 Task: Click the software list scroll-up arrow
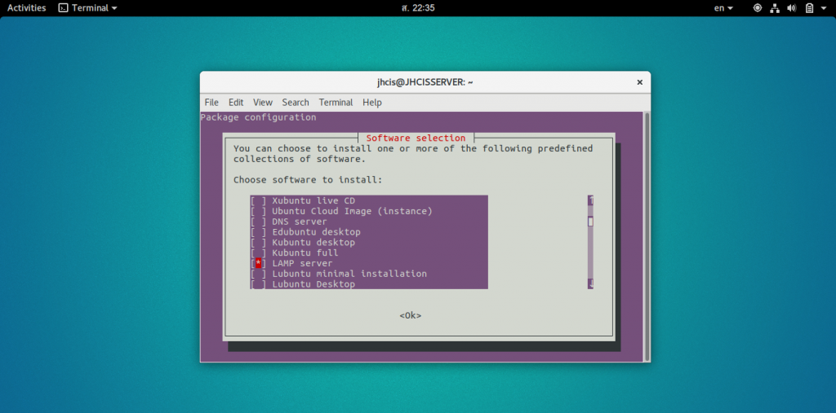click(591, 200)
